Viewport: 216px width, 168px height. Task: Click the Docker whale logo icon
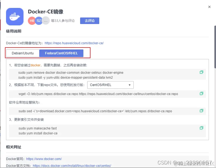[x=15, y=17]
